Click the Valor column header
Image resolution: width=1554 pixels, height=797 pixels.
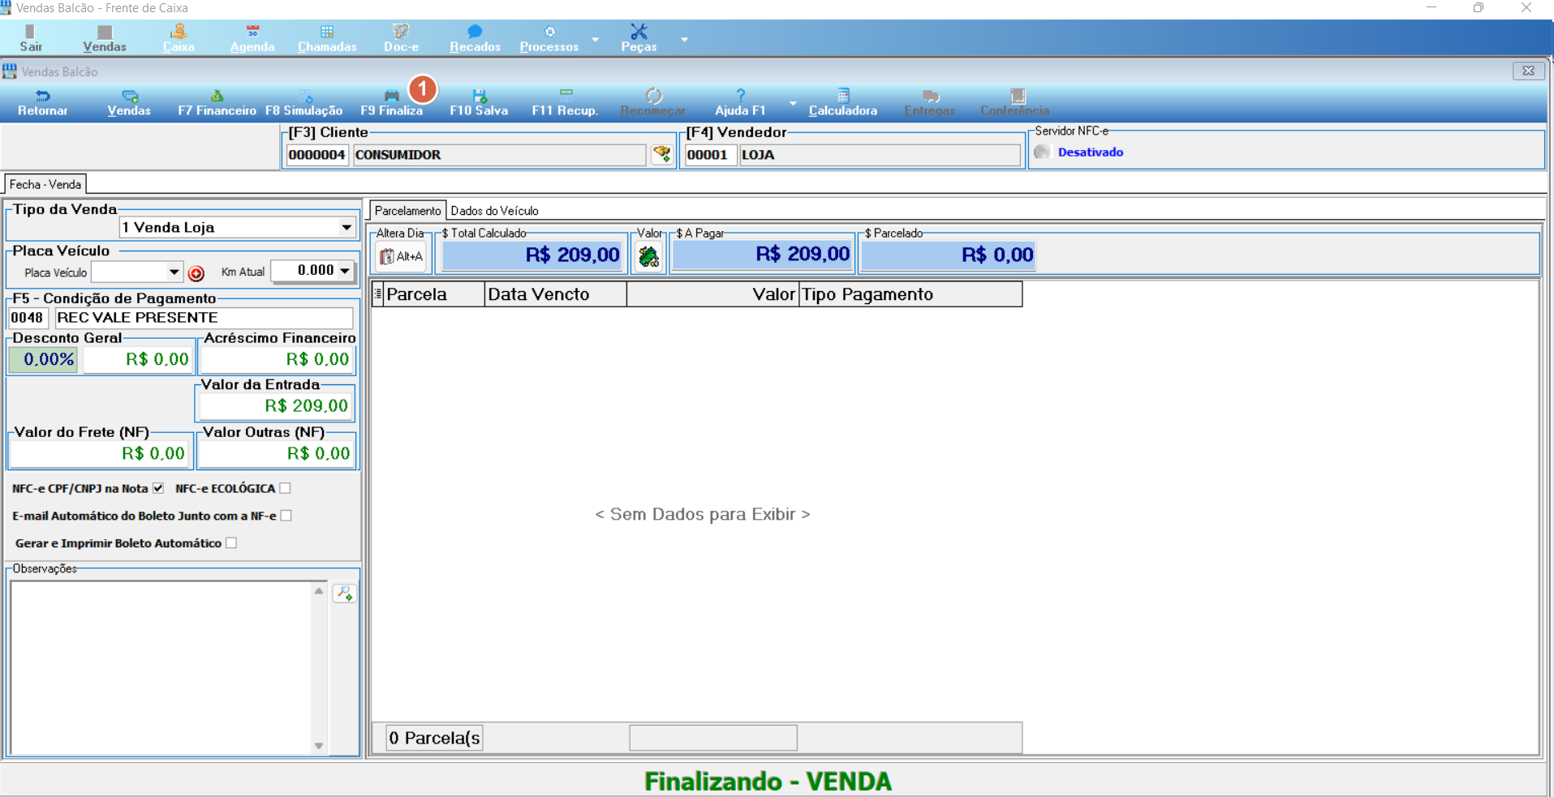tap(712, 294)
